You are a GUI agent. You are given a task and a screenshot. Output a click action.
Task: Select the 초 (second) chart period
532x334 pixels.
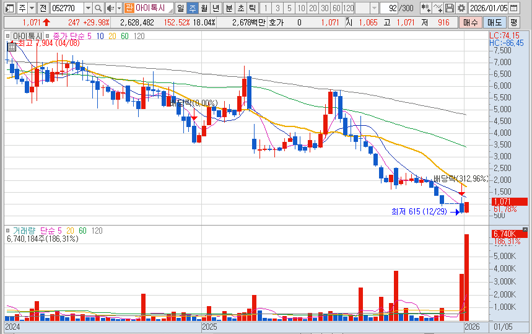[x=241, y=8]
